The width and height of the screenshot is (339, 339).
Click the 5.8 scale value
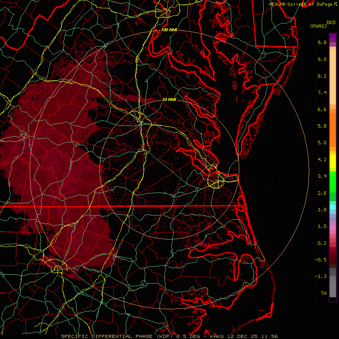point(322,126)
